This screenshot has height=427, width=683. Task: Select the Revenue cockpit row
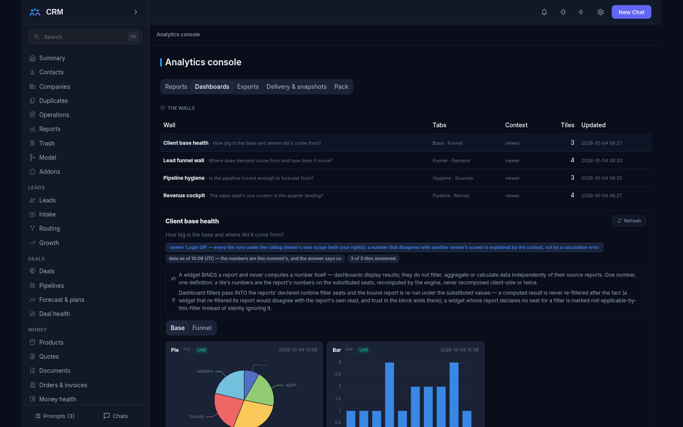click(x=406, y=196)
